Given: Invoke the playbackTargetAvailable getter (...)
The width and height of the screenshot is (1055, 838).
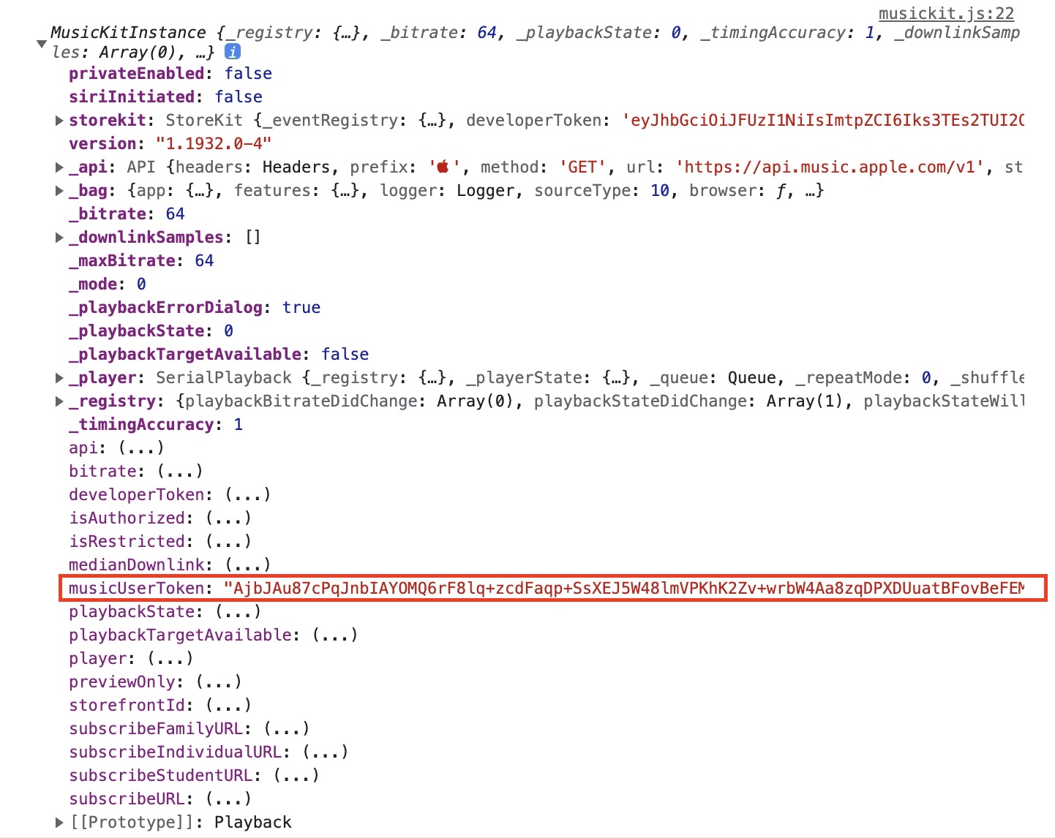Looking at the screenshot, I should coord(334,635).
